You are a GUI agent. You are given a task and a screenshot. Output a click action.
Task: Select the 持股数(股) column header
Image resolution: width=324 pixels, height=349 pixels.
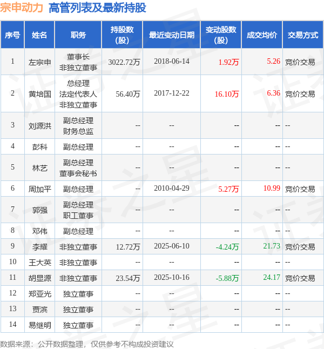tap(122, 35)
